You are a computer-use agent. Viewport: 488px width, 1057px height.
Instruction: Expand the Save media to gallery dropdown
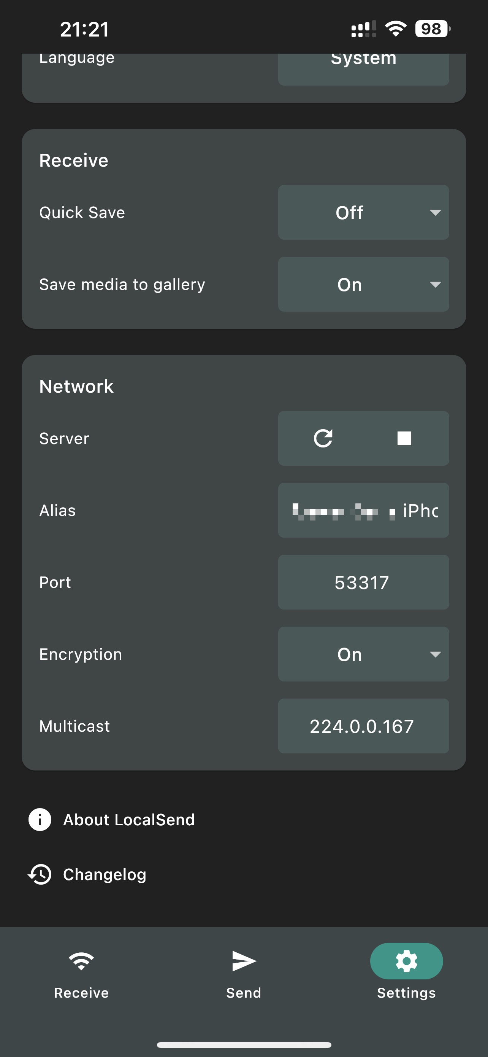[x=363, y=283]
